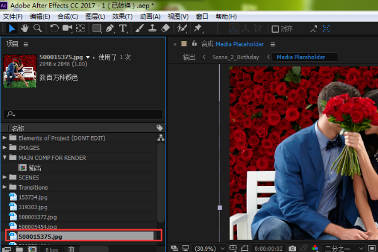Select the 153734.jpg file item
This screenshot has height=252, width=378.
coord(33,197)
